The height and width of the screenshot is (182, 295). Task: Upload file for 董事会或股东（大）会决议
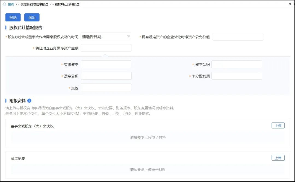click(x=278, y=126)
